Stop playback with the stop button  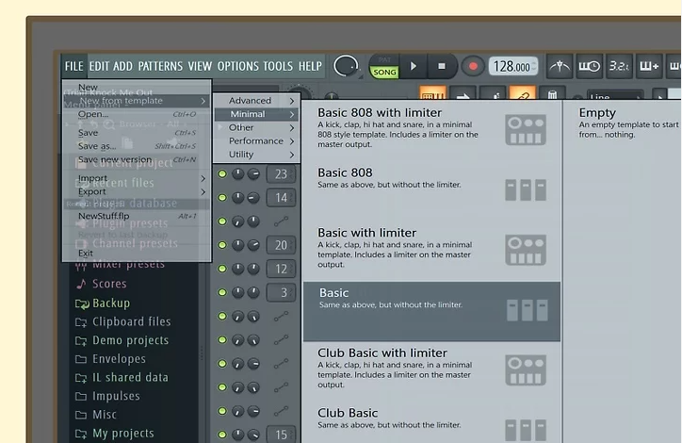(x=442, y=66)
